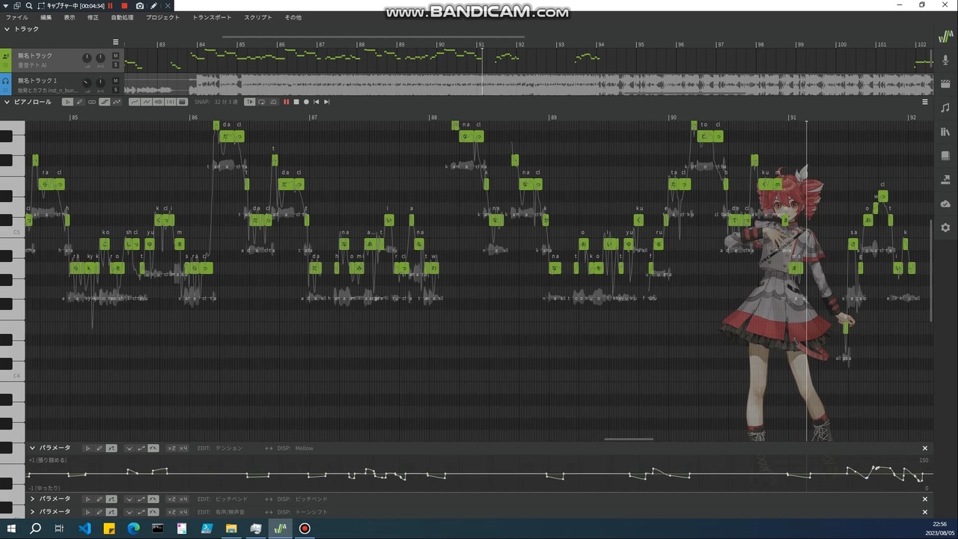958x539 pixels.
Task: Open the トランスポート menu
Action: coord(212,17)
